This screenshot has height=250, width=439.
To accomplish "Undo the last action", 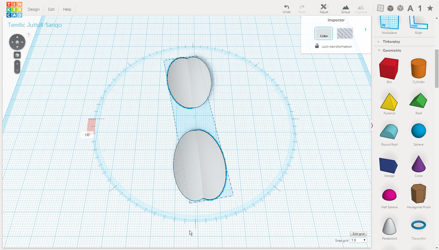I will 287,9.
